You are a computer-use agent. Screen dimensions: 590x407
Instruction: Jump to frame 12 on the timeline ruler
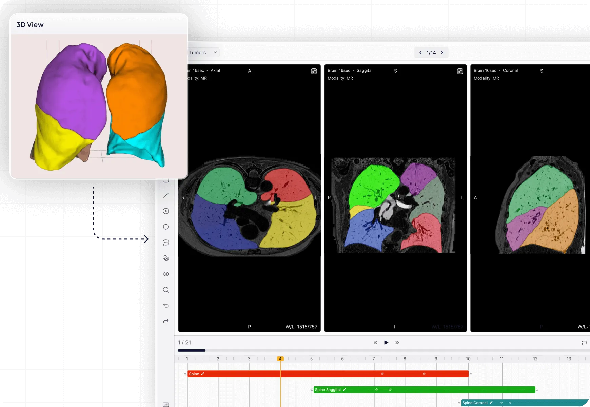tap(535, 359)
